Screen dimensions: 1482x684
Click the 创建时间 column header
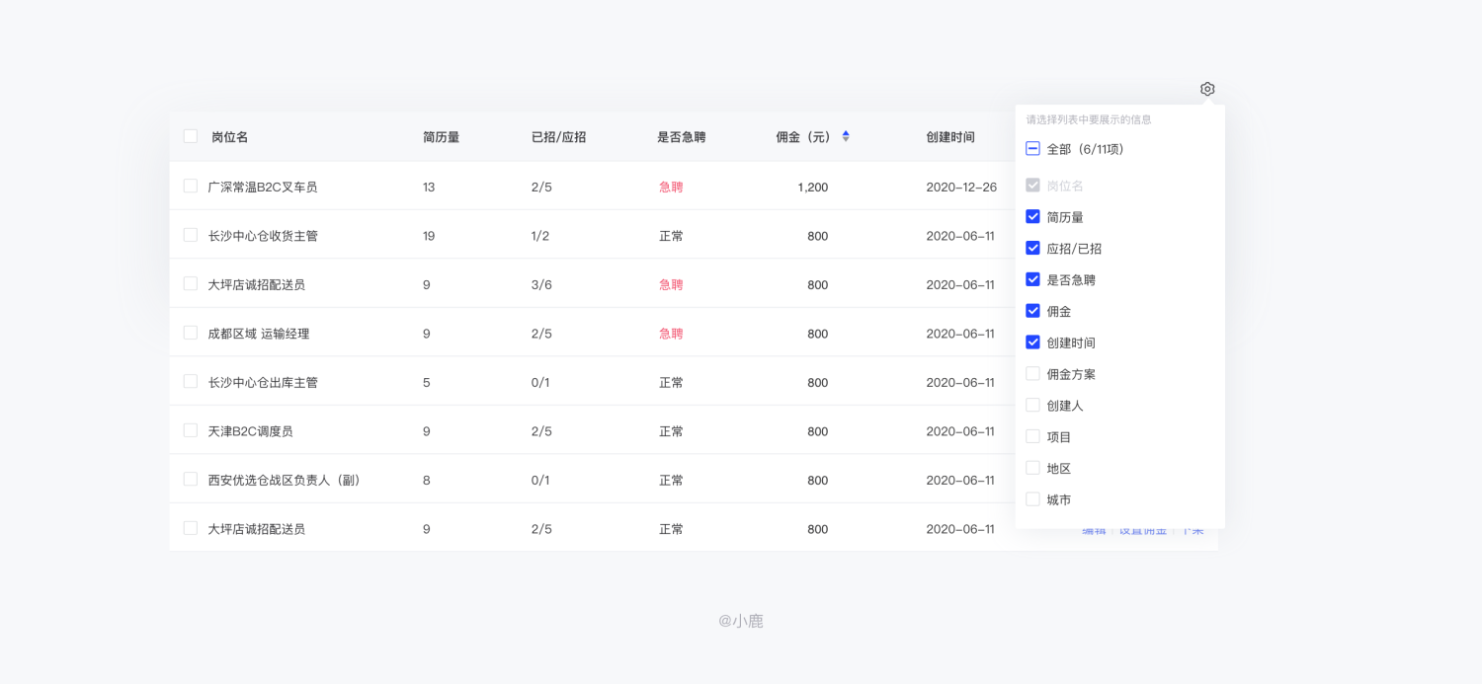click(x=950, y=137)
